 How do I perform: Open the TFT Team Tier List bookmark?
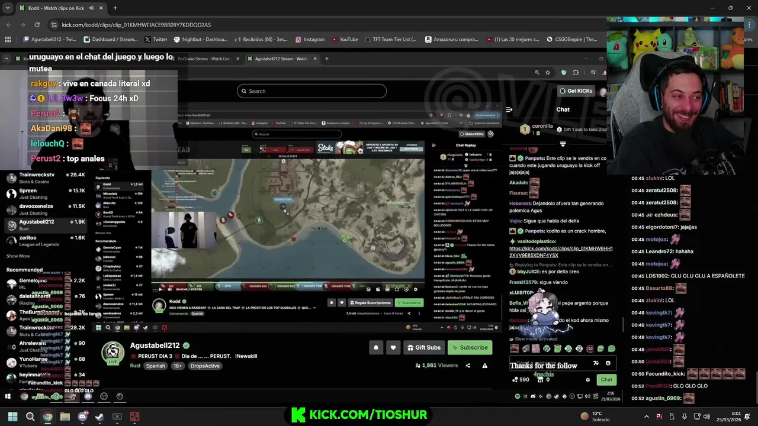coord(390,40)
